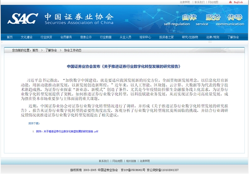The width and height of the screenshot is (249, 174).
Task: Open 行业扶贫 navigation menu
Action: pos(46,37)
